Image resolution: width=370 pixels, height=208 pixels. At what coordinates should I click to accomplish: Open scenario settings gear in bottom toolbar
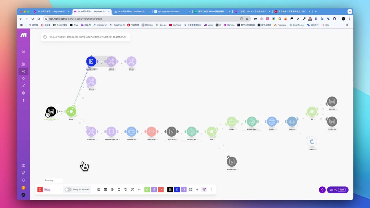[x=112, y=190]
